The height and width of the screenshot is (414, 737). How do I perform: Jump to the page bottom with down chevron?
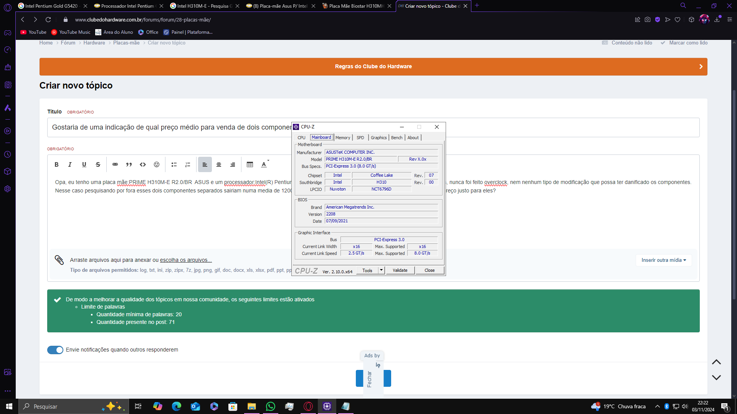716,378
